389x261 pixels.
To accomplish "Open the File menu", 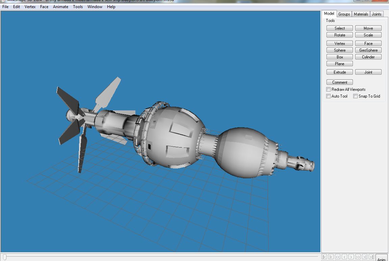I will [x=5, y=7].
